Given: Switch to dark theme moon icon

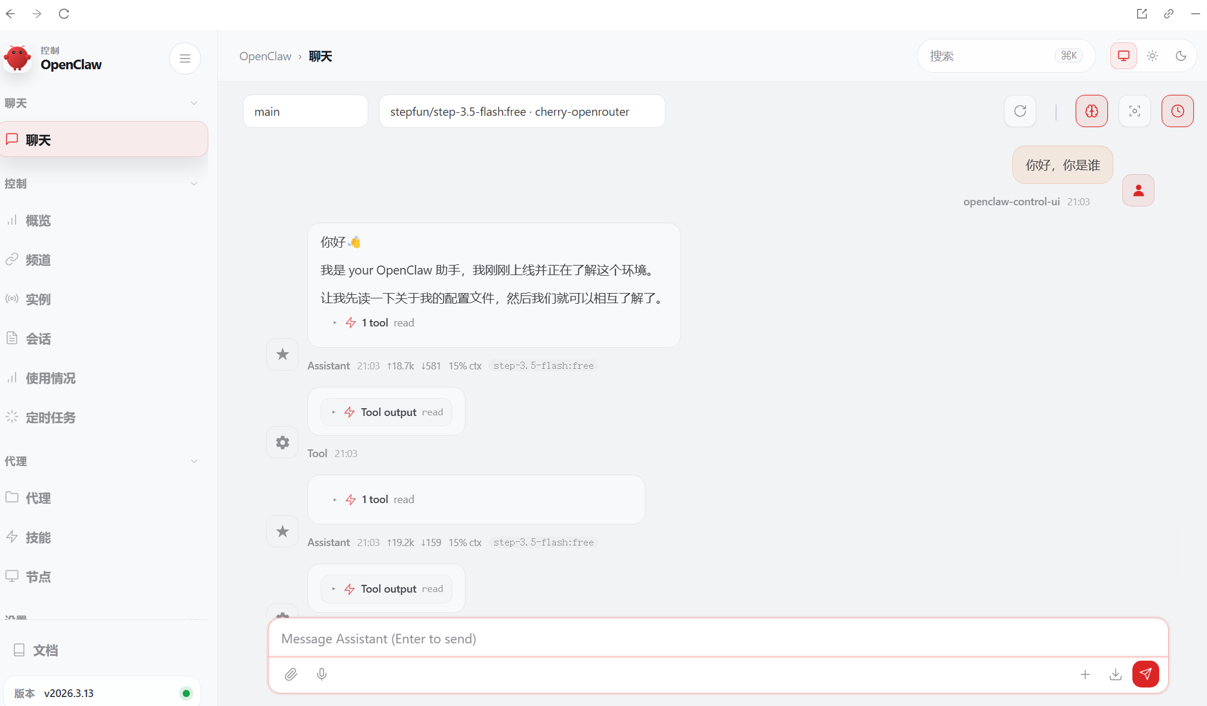Looking at the screenshot, I should tap(1181, 56).
